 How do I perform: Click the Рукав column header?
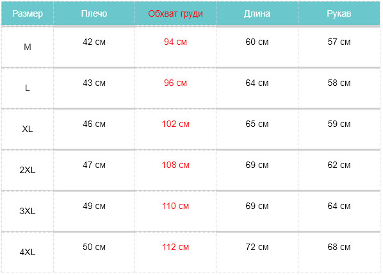tap(339, 13)
